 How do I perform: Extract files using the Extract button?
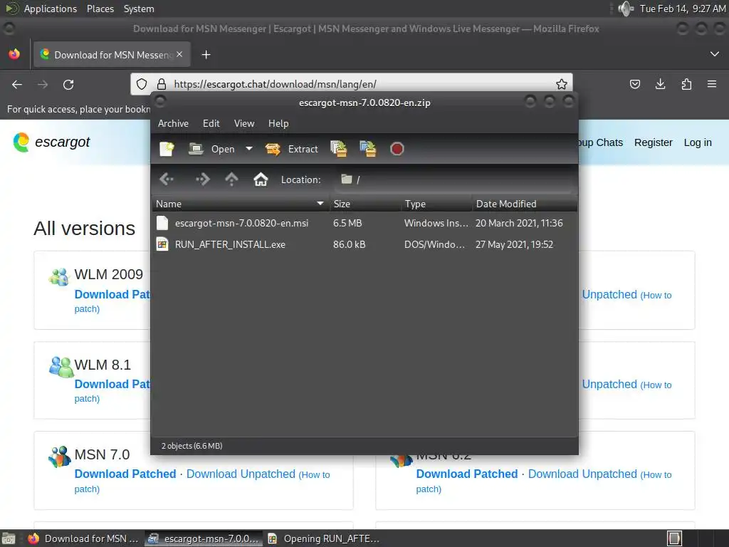pyautogui.click(x=291, y=149)
